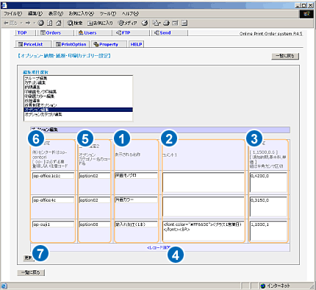
Task: Click the option02 field in the op-office1c1c row
Action: point(95,176)
